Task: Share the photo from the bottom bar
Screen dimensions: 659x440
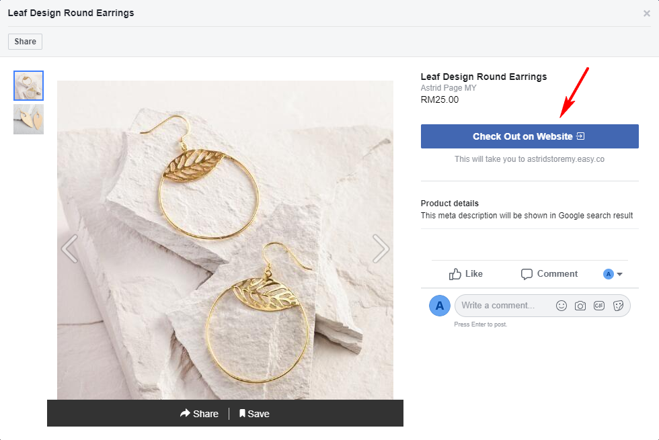Action: click(199, 414)
